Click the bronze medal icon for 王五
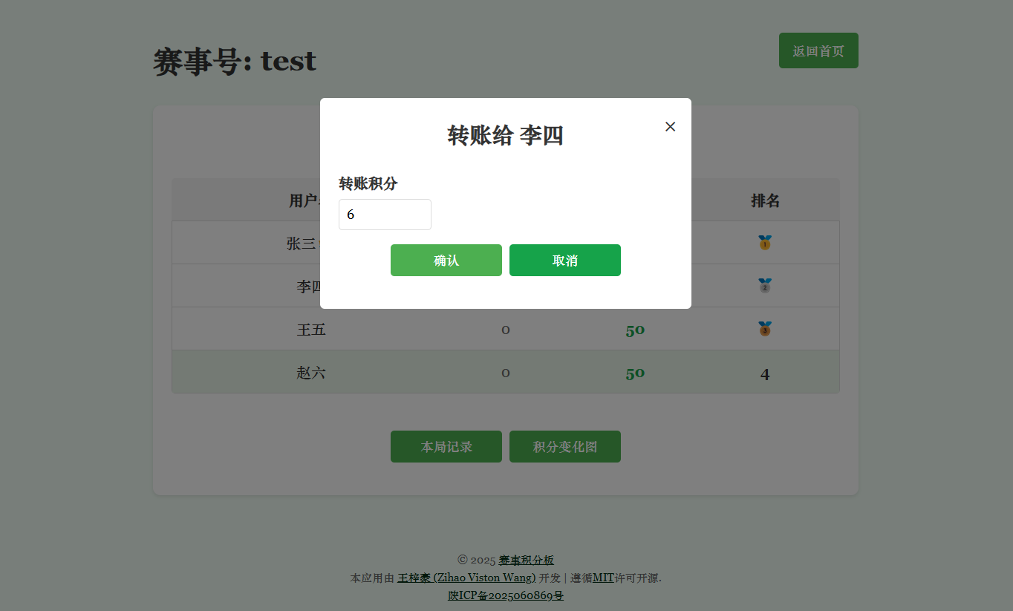Image resolution: width=1013 pixels, height=611 pixels. click(765, 328)
